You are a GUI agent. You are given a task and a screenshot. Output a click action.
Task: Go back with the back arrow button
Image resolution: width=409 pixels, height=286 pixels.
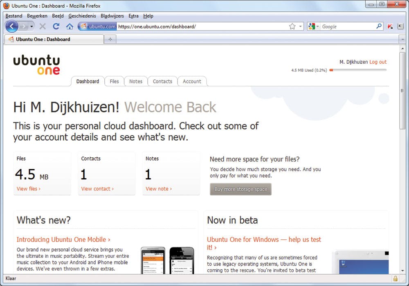pos(11,26)
